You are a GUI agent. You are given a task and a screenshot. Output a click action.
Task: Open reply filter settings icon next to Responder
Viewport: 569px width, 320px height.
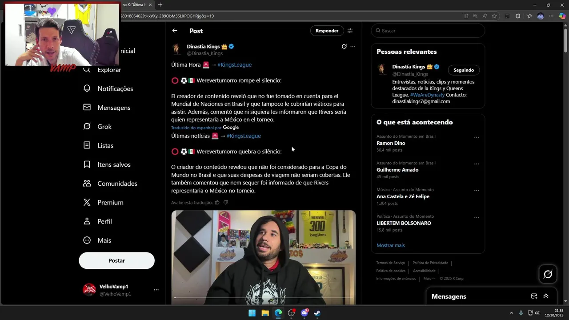click(x=350, y=31)
